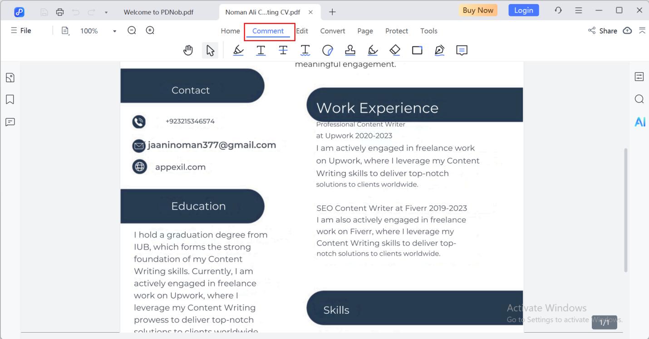The height and width of the screenshot is (339, 649).
Task: Click the Education heading
Action: point(198,206)
